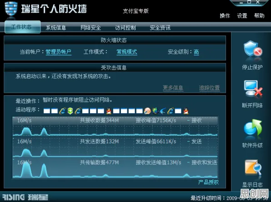Click the security level 高 link
The height and width of the screenshot is (202, 271).
196,52
